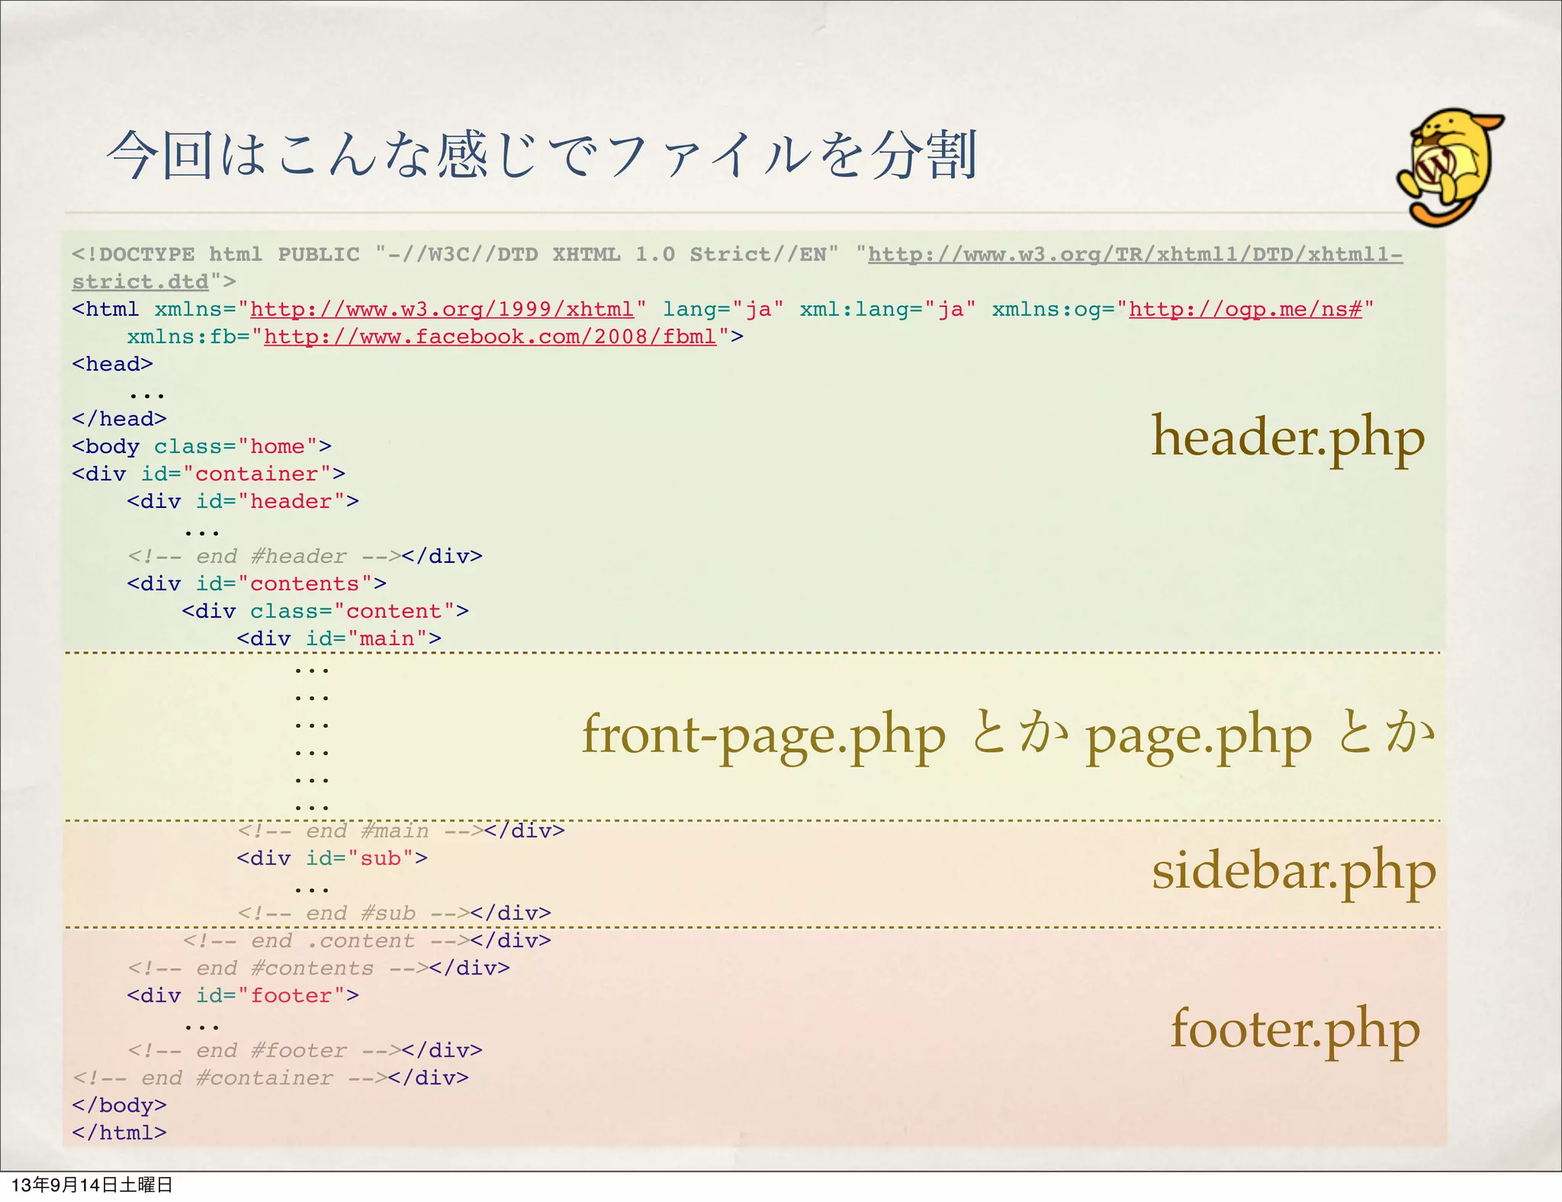This screenshot has width=1562, height=1202.
Task: Click the 'front-page.php とか page.php とか' label
Action: 1008,735
